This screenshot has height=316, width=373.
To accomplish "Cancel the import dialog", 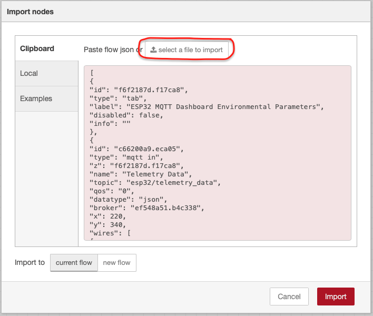I will [289, 297].
